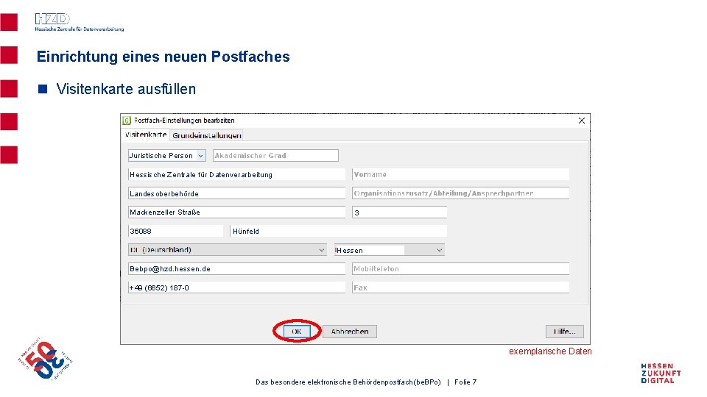Select the Visitenkarte tab
This screenshot has width=707, height=397.
pyautogui.click(x=146, y=135)
